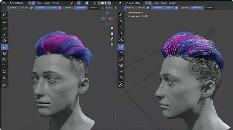
Task: Choose Projected falloff shape in left viewport
Action: tap(81, 8)
